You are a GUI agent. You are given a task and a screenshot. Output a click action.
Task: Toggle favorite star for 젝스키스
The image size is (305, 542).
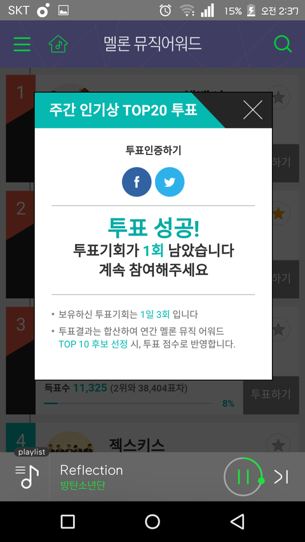coord(279,445)
